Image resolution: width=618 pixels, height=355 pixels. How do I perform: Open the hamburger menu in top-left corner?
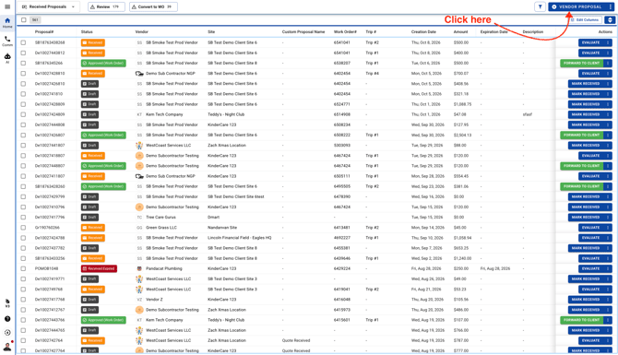tap(7, 6)
